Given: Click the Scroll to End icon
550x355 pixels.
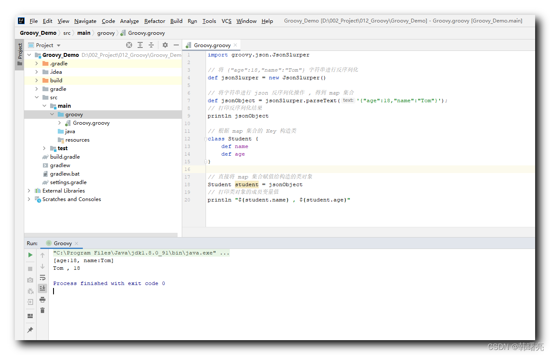Looking at the screenshot, I should [x=42, y=288].
